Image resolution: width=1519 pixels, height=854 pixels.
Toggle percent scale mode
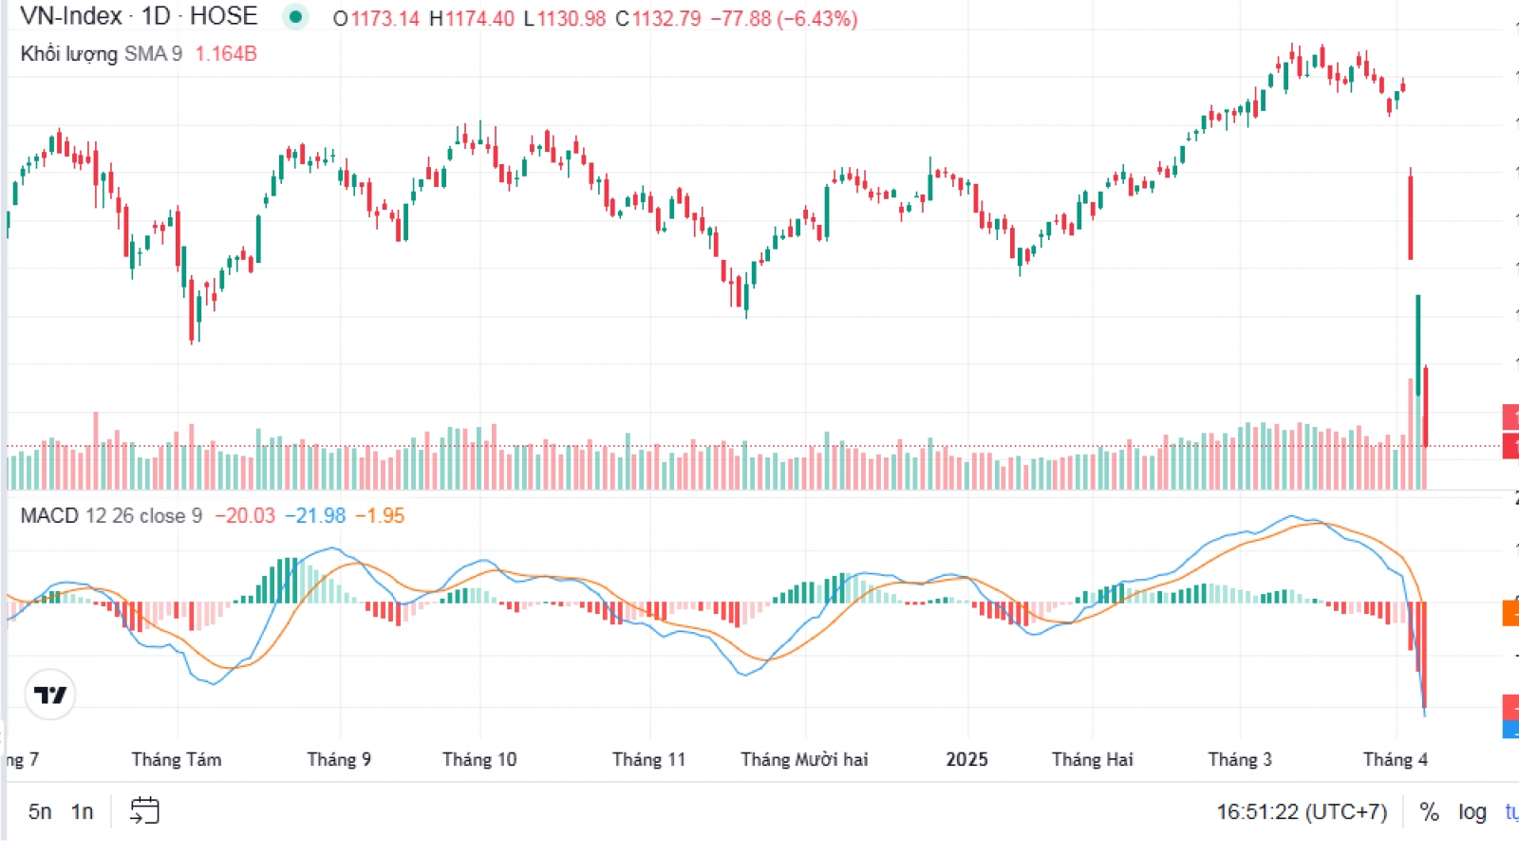[1430, 812]
